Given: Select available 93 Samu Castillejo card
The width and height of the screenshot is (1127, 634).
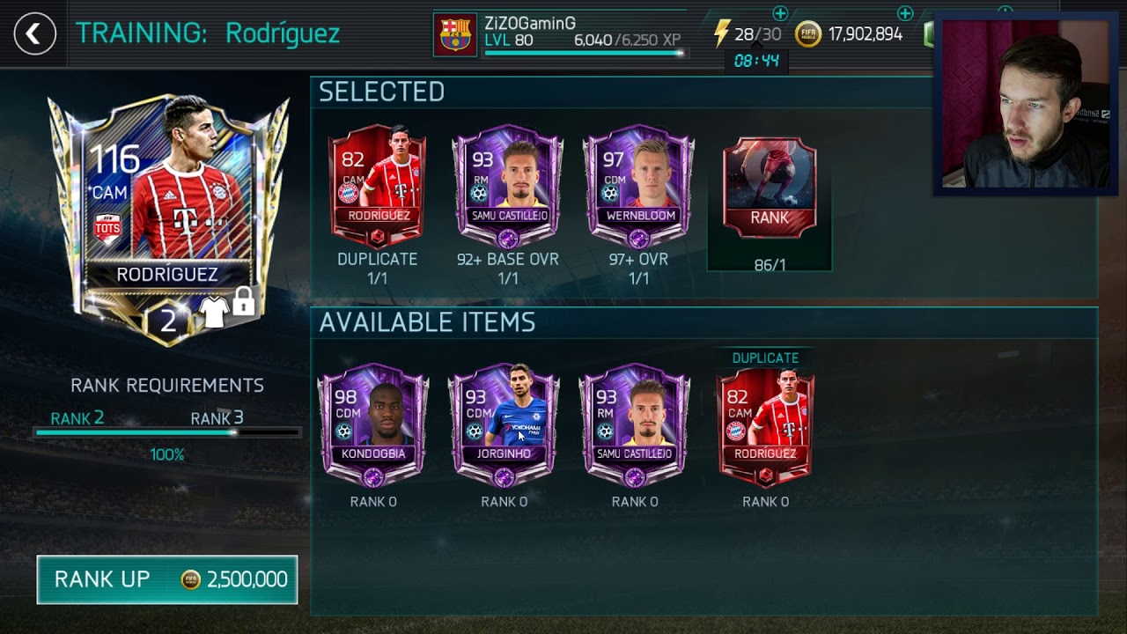Looking at the screenshot, I should coord(635,425).
